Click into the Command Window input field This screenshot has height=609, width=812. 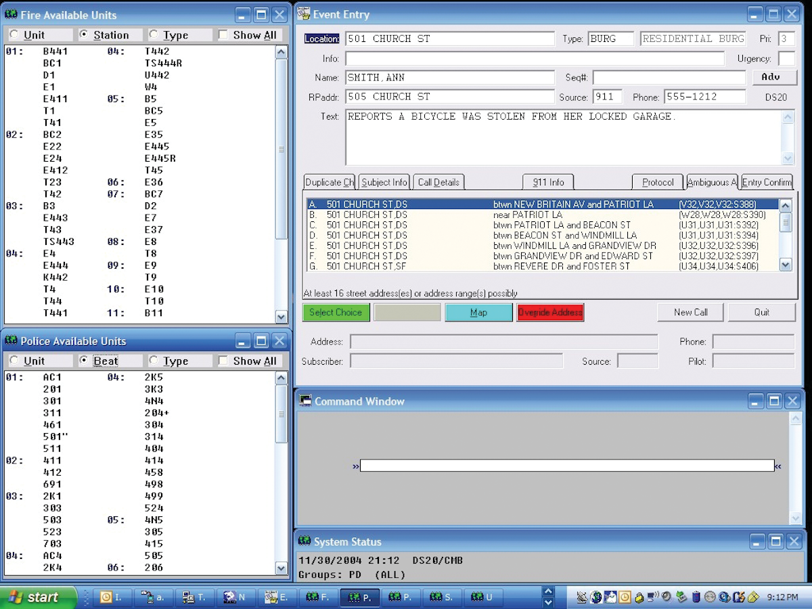566,466
